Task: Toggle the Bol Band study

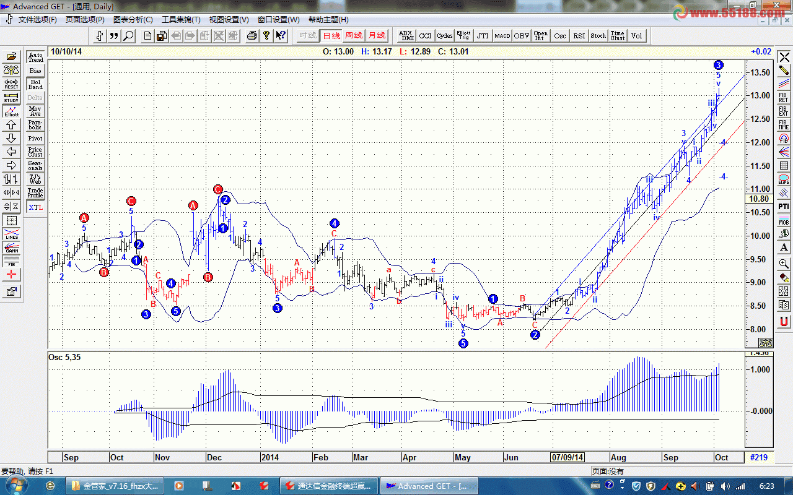Action: pos(35,84)
